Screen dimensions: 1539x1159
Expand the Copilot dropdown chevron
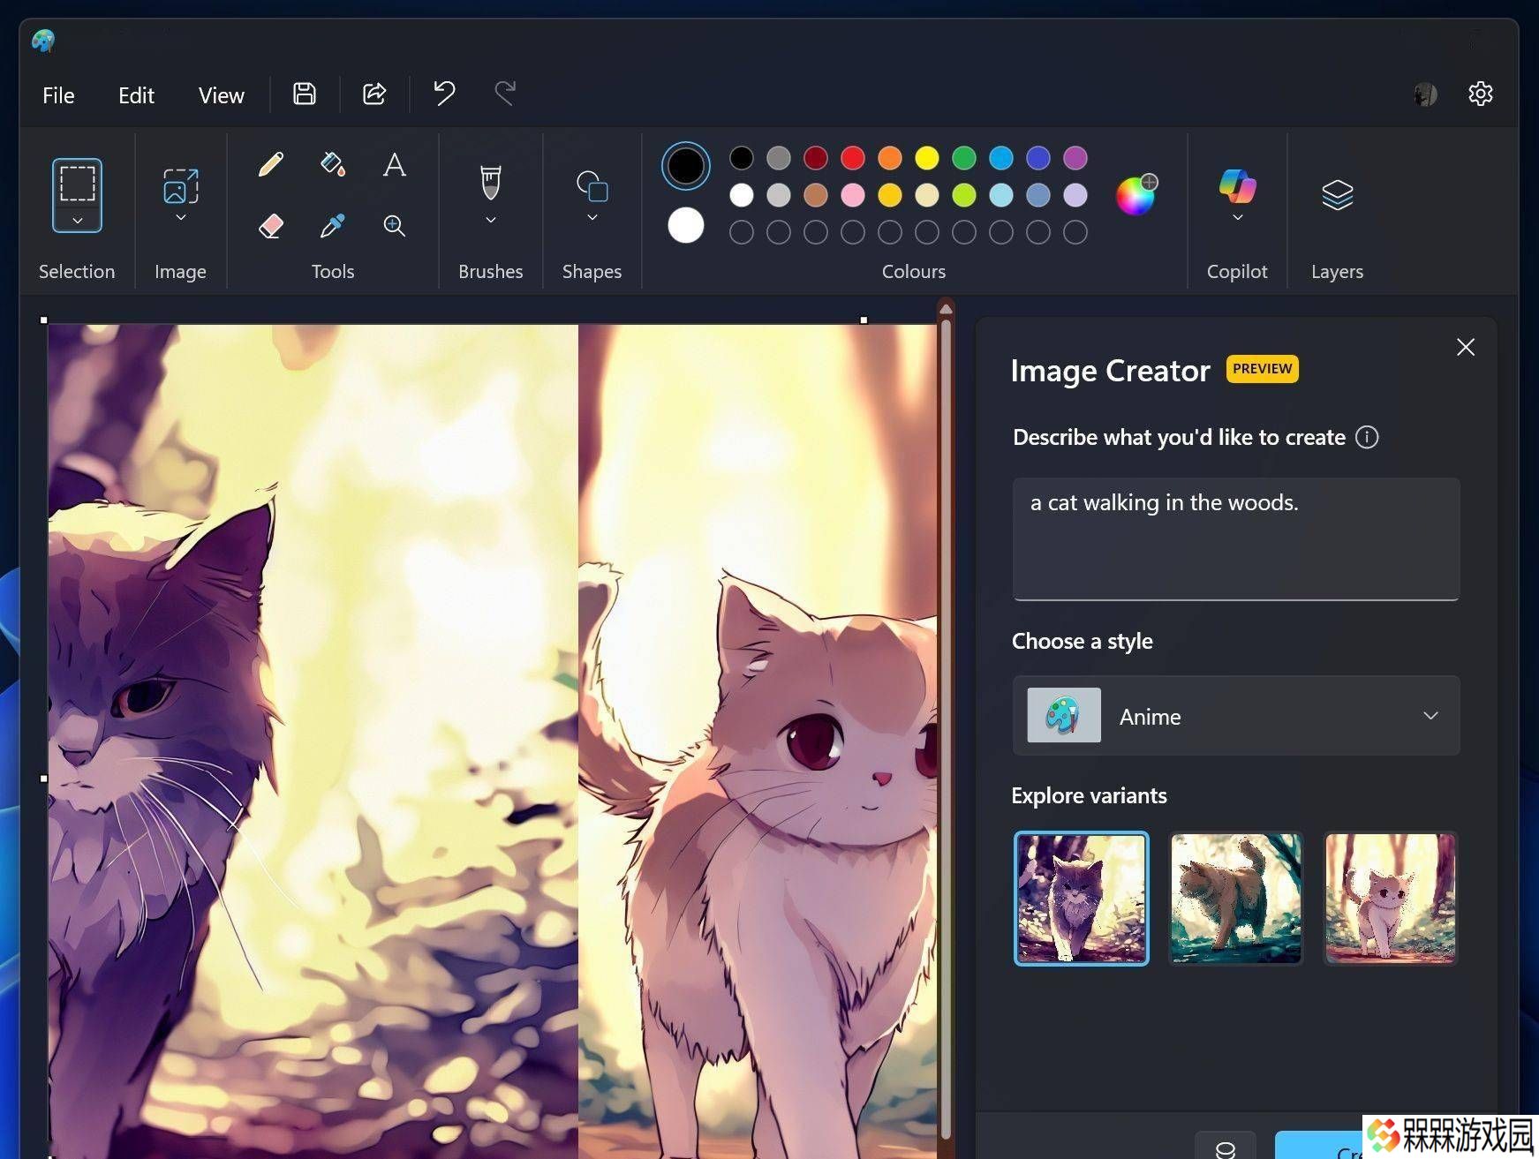(1238, 217)
